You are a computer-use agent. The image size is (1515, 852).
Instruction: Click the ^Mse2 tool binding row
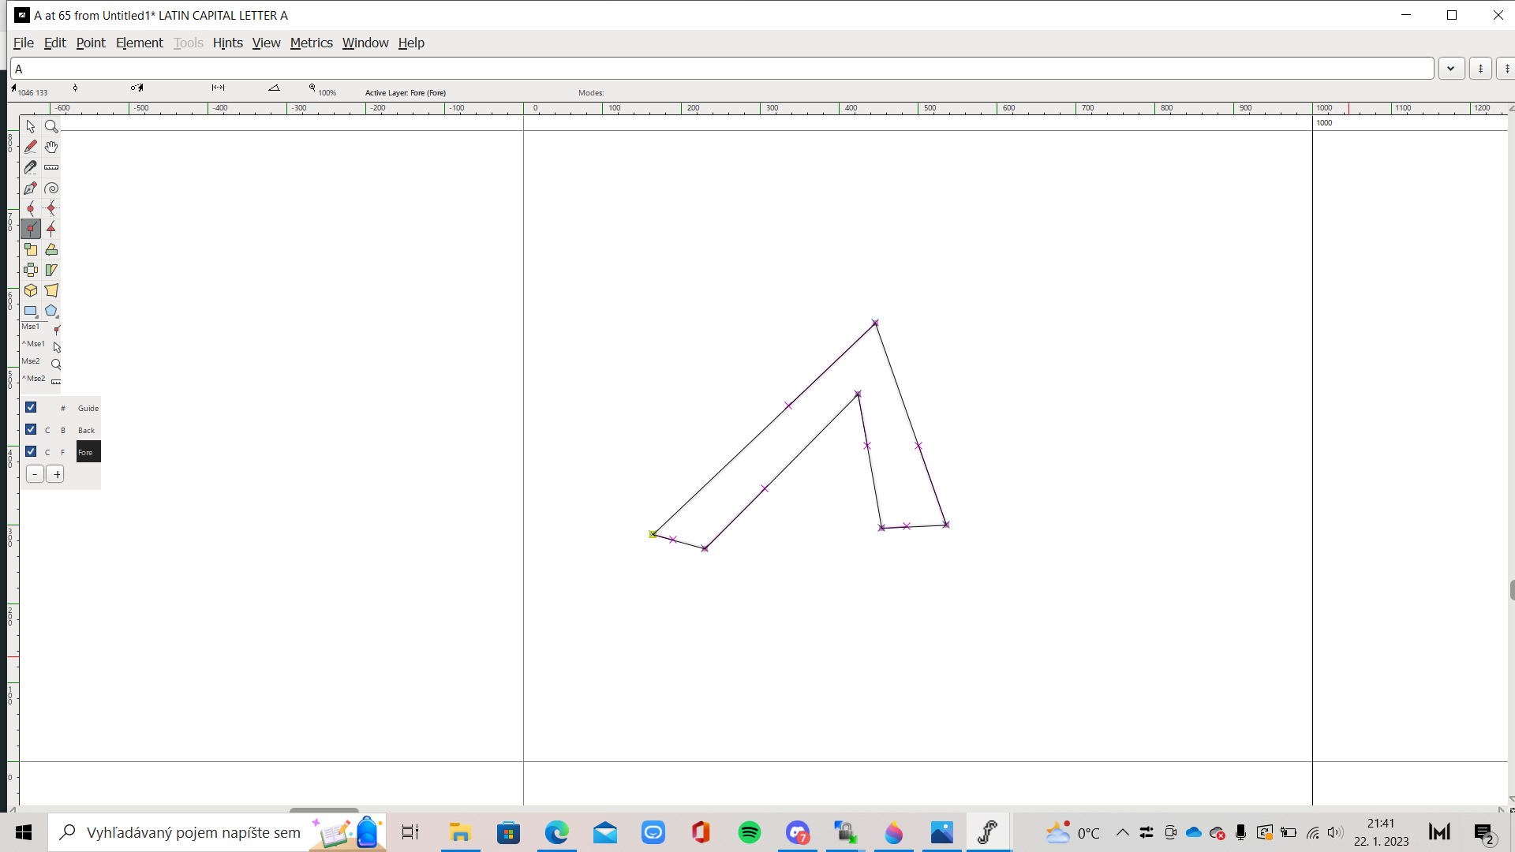coord(41,379)
